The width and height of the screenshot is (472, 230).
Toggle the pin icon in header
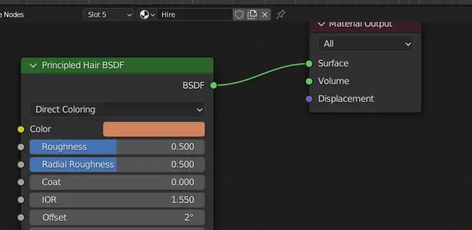coord(281,14)
